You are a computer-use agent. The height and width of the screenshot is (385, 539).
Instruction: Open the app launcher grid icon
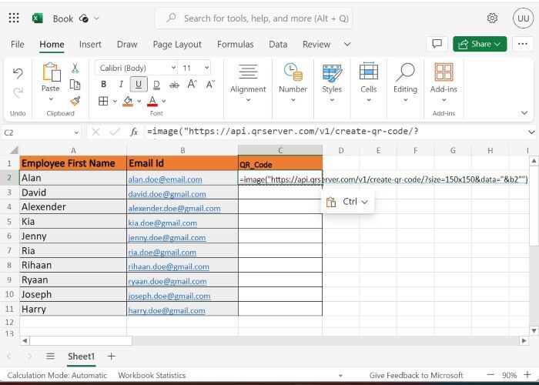[x=14, y=18]
